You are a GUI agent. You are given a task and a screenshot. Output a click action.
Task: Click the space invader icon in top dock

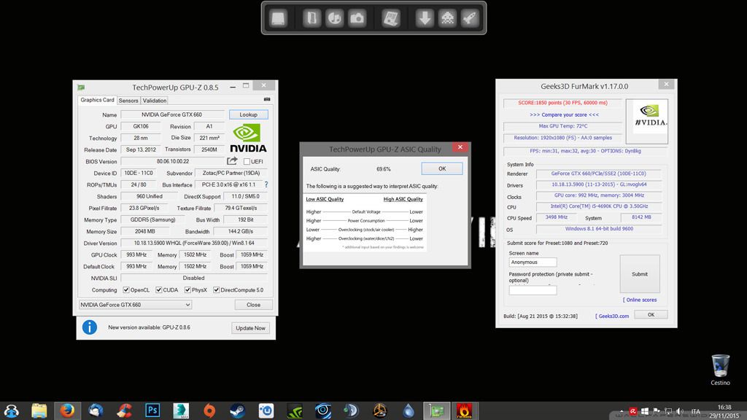coord(447,18)
